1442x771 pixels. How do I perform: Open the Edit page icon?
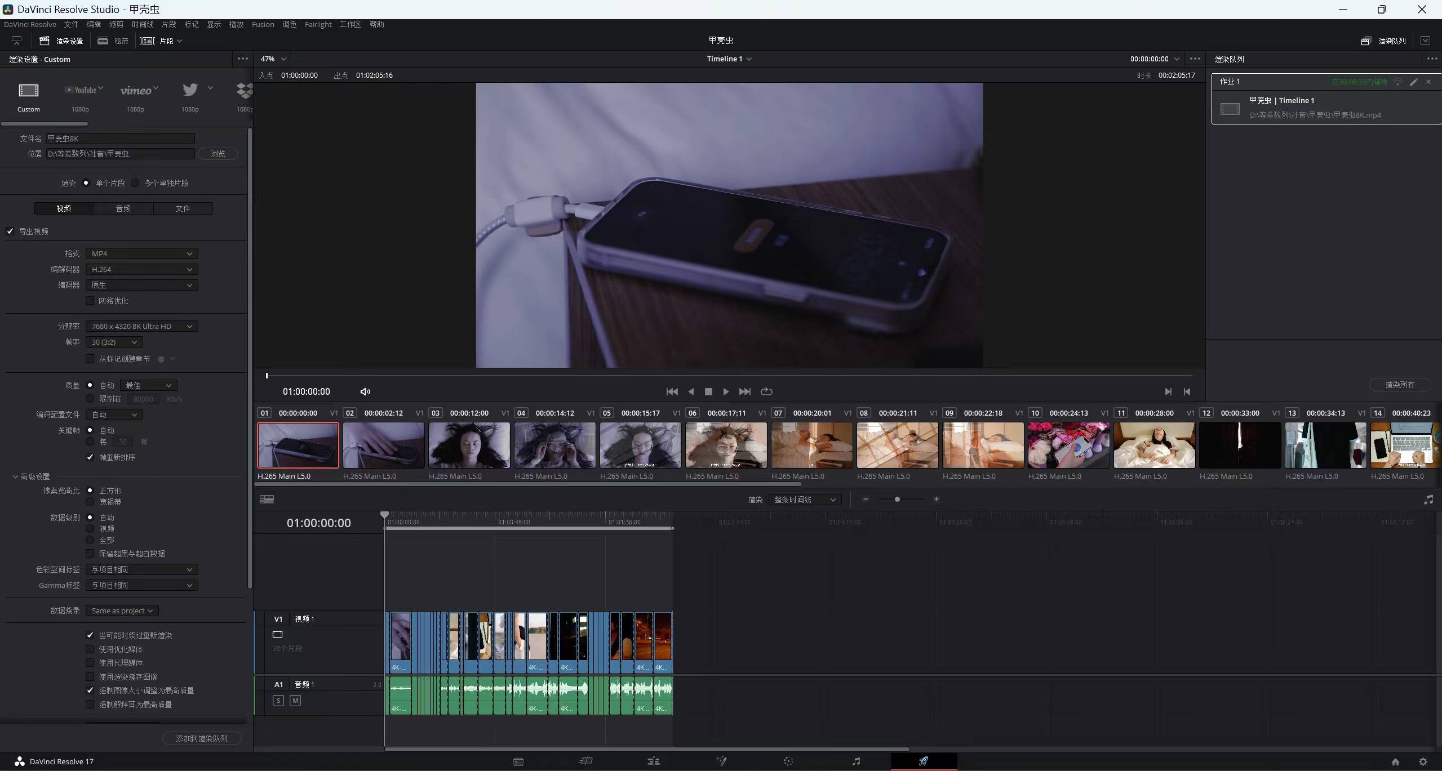[x=654, y=761]
